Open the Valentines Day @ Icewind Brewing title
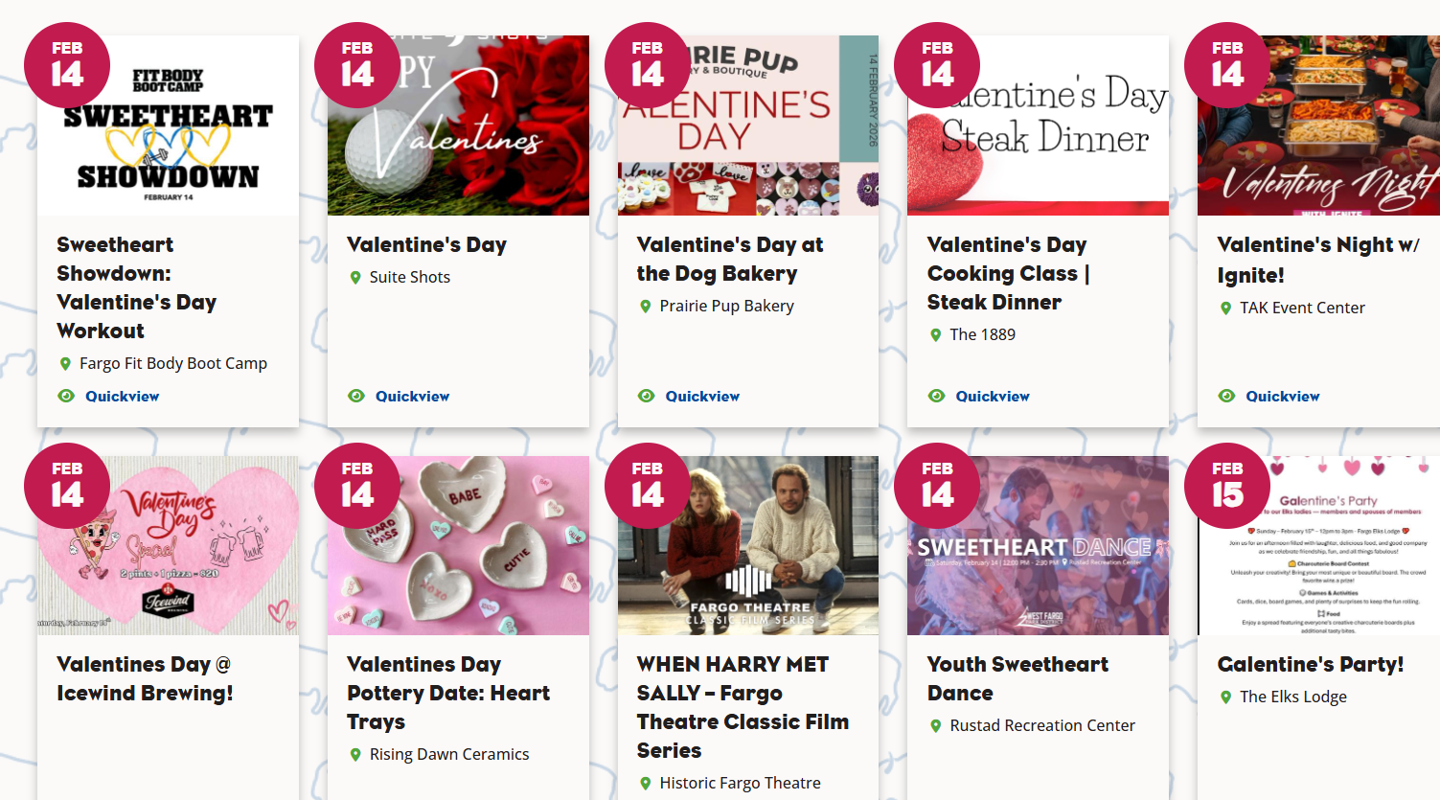This screenshot has width=1440, height=800. click(145, 678)
